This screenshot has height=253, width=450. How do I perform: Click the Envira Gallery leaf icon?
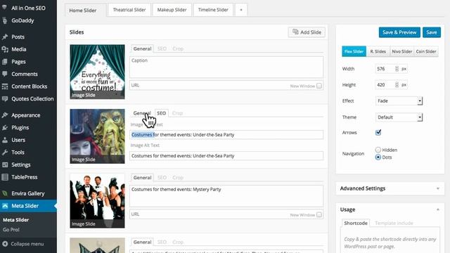5,193
